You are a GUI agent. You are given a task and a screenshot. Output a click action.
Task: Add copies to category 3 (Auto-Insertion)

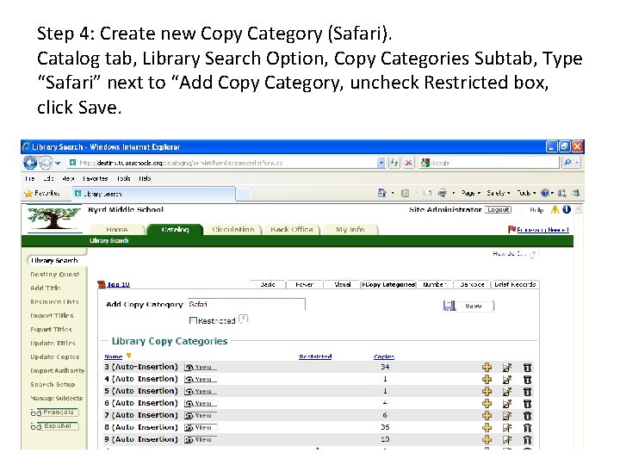pos(487,368)
